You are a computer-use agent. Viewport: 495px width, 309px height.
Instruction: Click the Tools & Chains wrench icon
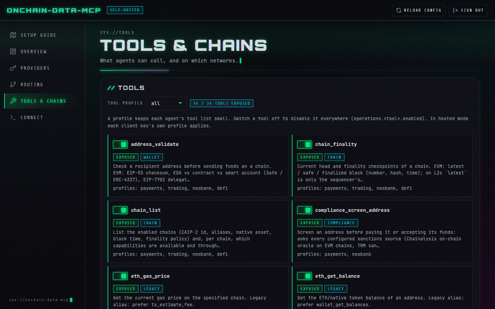pos(13,101)
